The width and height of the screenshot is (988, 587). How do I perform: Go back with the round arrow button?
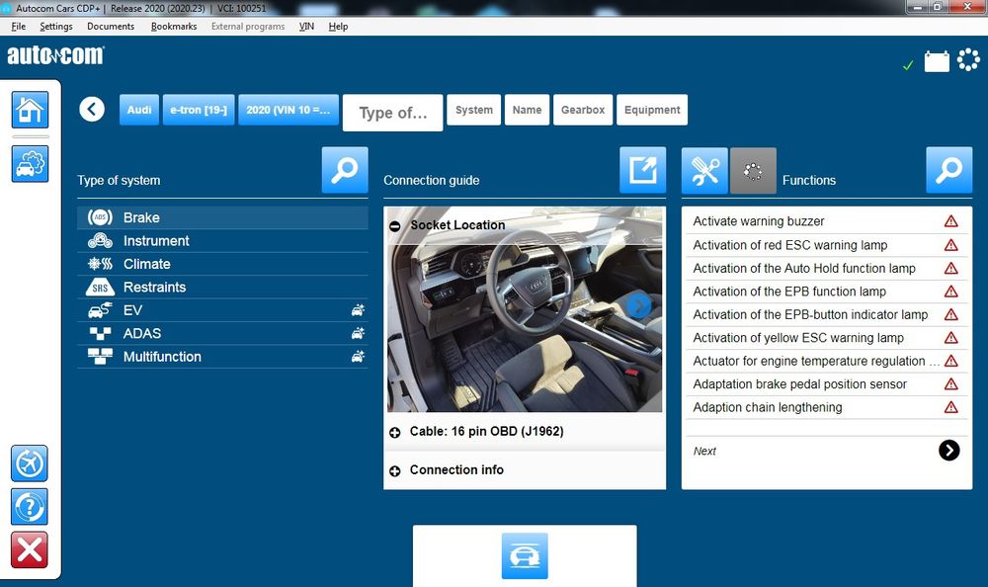pos(92,109)
